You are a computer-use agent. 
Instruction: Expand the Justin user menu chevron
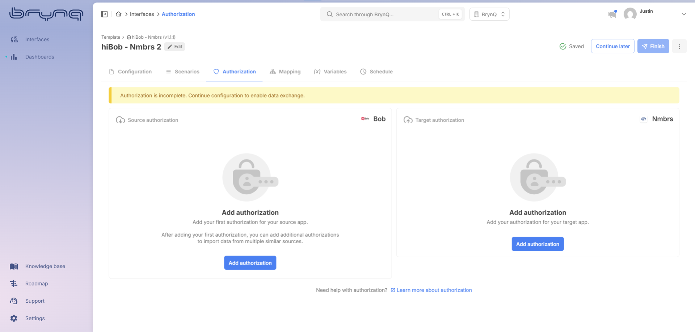[683, 14]
